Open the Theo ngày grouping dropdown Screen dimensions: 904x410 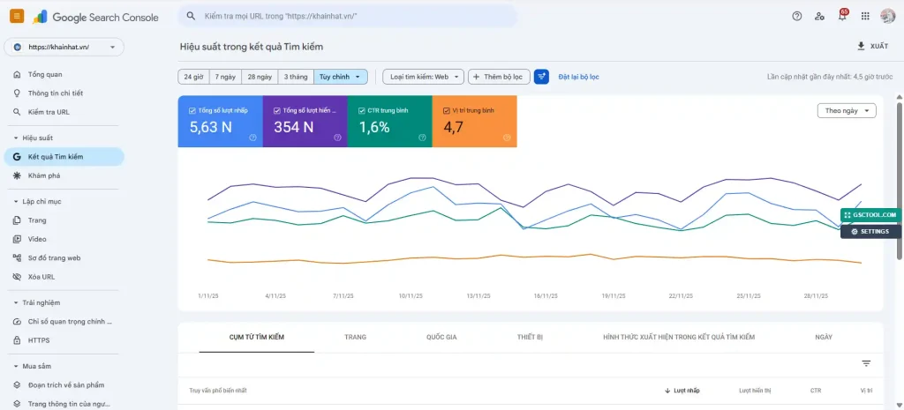click(x=847, y=110)
